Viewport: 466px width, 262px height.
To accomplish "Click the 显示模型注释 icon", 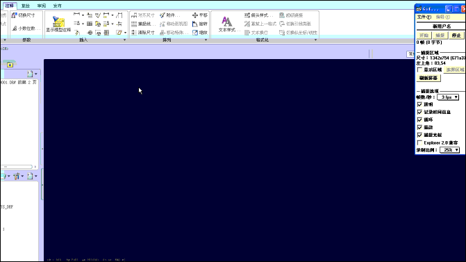I will click(x=58, y=22).
